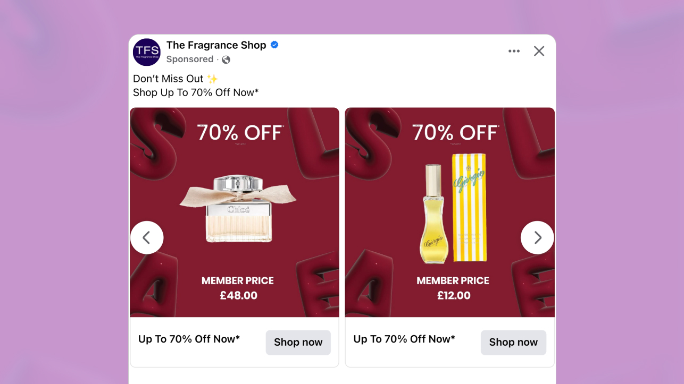Open The Fragrance Shop page name link
This screenshot has height=384, width=684.
click(x=216, y=45)
